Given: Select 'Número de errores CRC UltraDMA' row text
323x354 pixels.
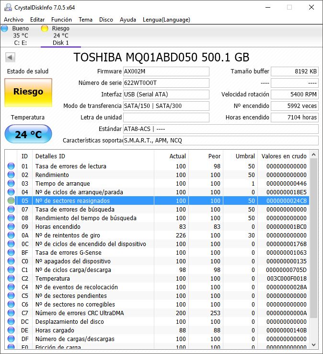Looking at the screenshot, I should point(80,313).
